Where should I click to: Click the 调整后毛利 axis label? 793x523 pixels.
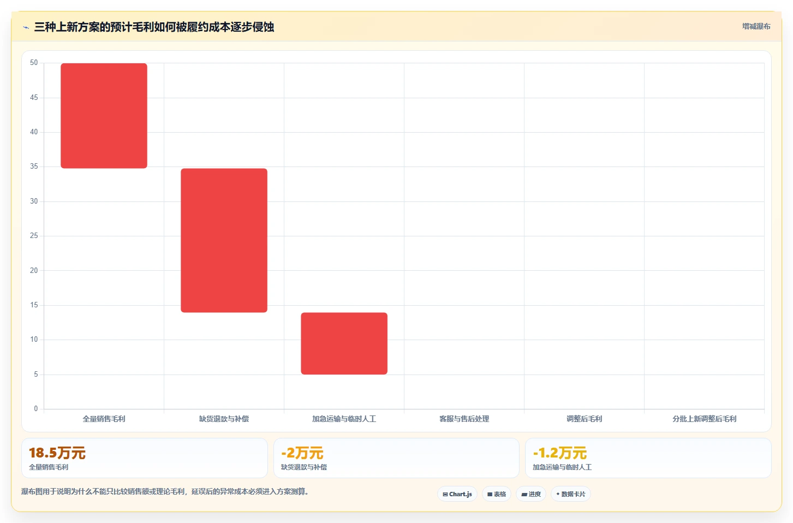(584, 419)
